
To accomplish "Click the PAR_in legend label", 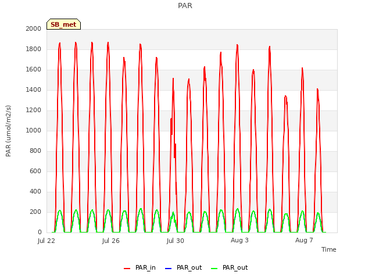I will click(145, 268).
